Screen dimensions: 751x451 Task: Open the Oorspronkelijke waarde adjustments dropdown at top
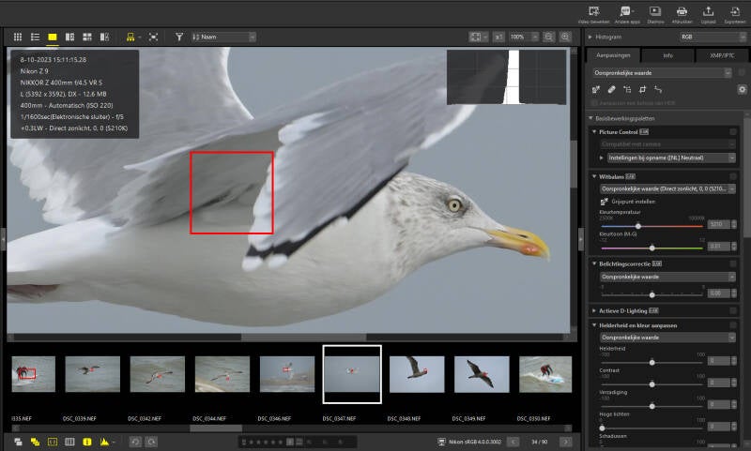tap(662, 73)
